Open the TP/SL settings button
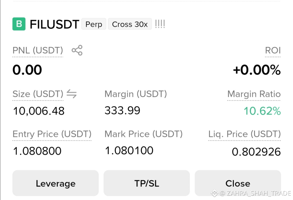Screen dimensions: 293x200 (x=147, y=183)
